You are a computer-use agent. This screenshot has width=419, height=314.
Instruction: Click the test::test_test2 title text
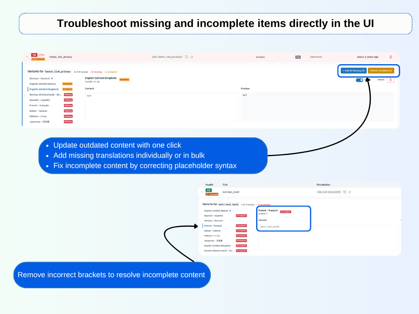click(231, 192)
